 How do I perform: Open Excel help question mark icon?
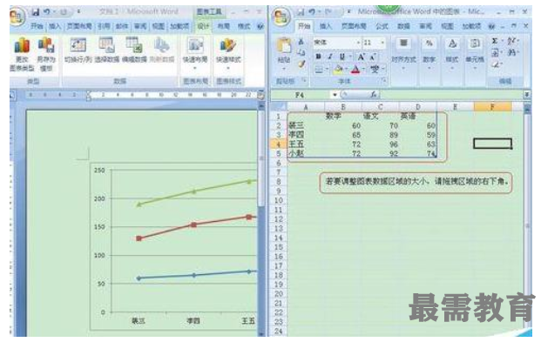point(491,26)
